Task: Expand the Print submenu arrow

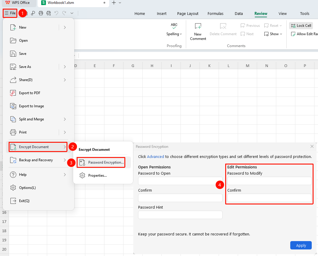Action: [65, 132]
